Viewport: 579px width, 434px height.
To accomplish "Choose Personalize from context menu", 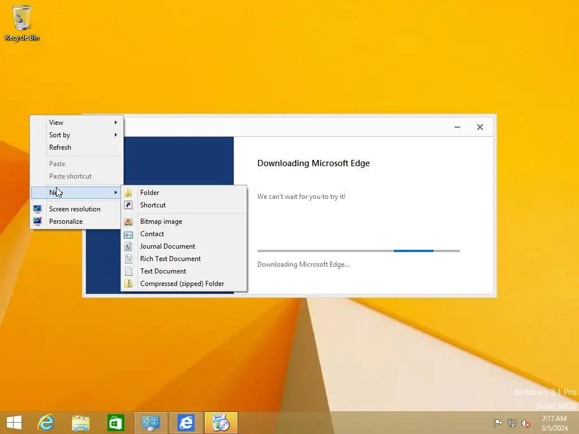I will click(77, 222).
